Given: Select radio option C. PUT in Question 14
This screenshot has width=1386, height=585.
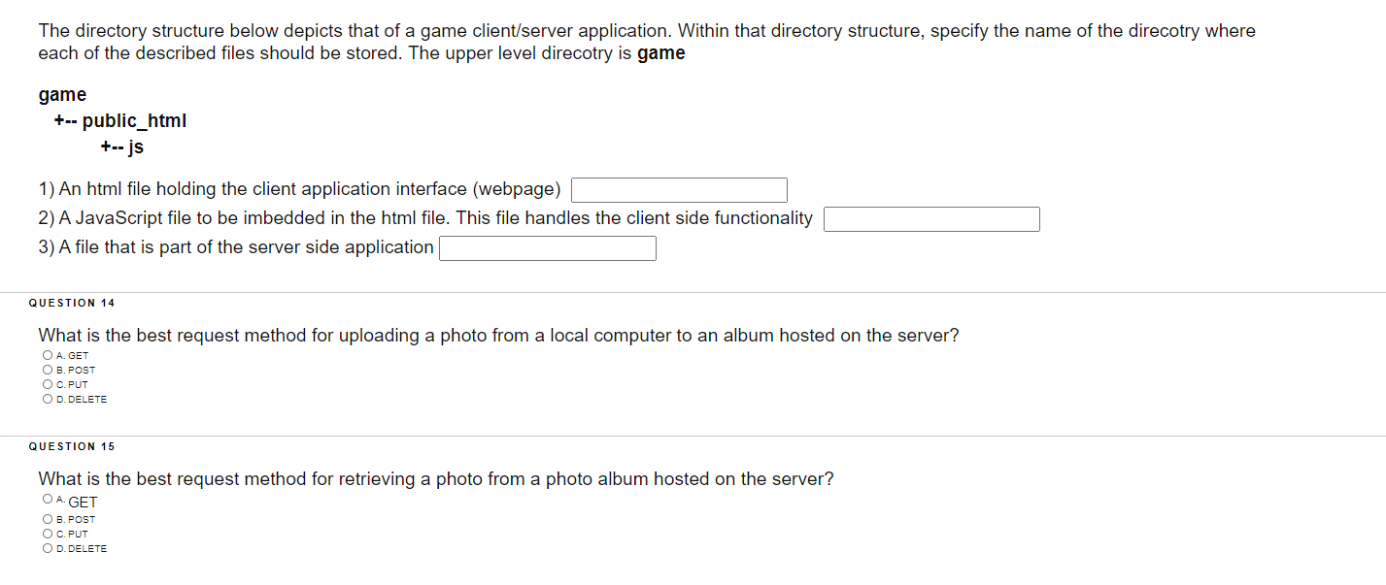Looking at the screenshot, I should pos(47,384).
